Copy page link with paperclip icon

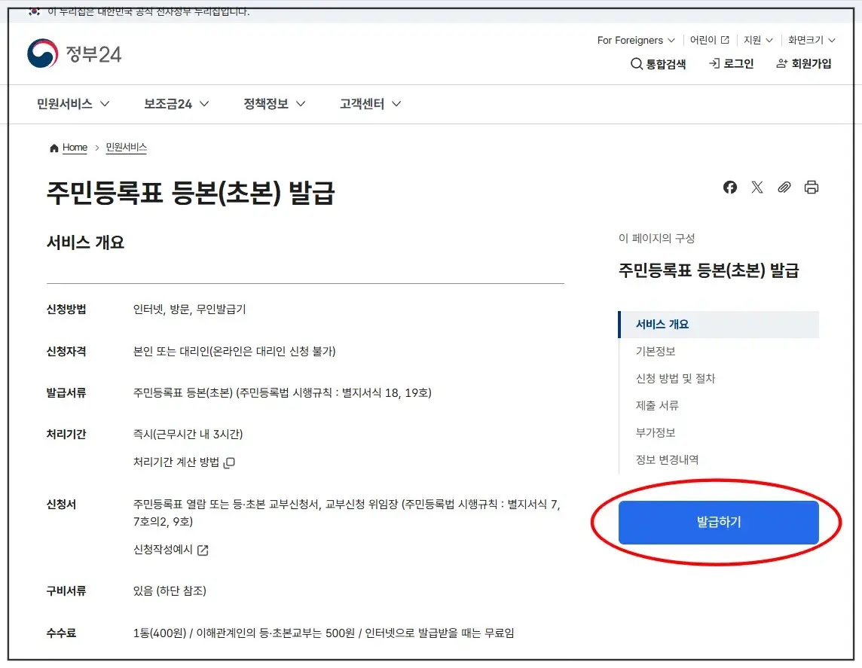coord(784,188)
